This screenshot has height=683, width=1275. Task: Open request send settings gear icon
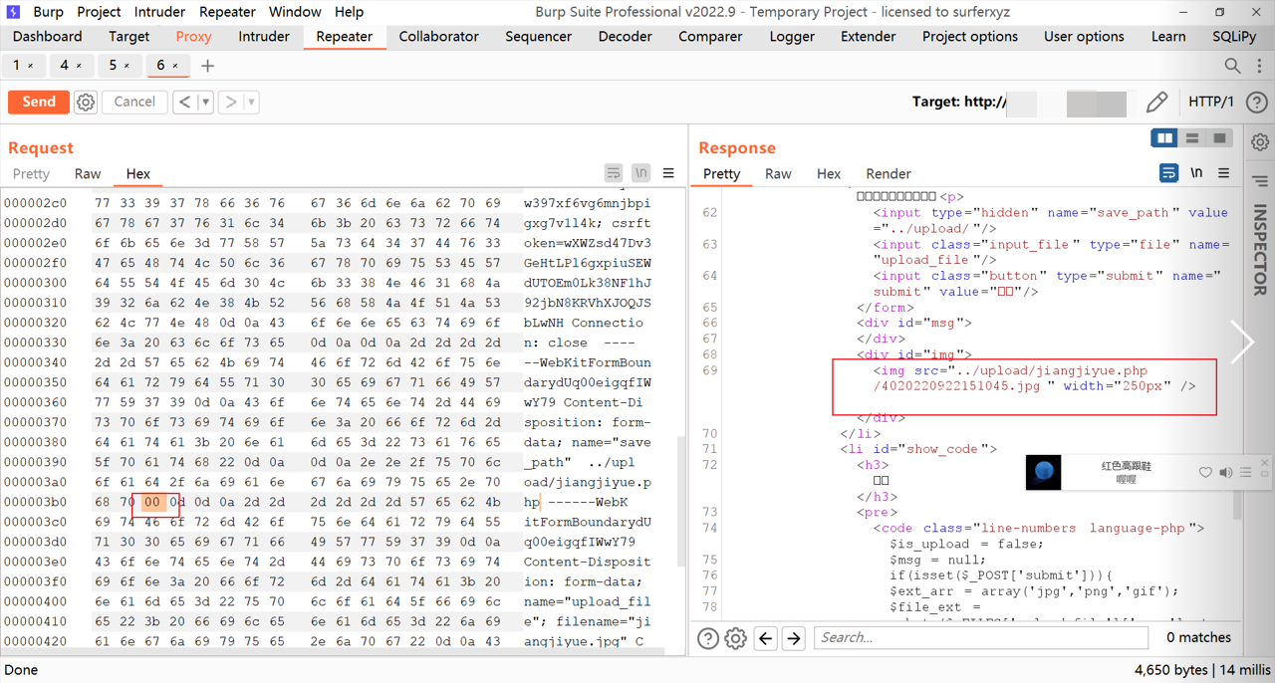pos(86,102)
